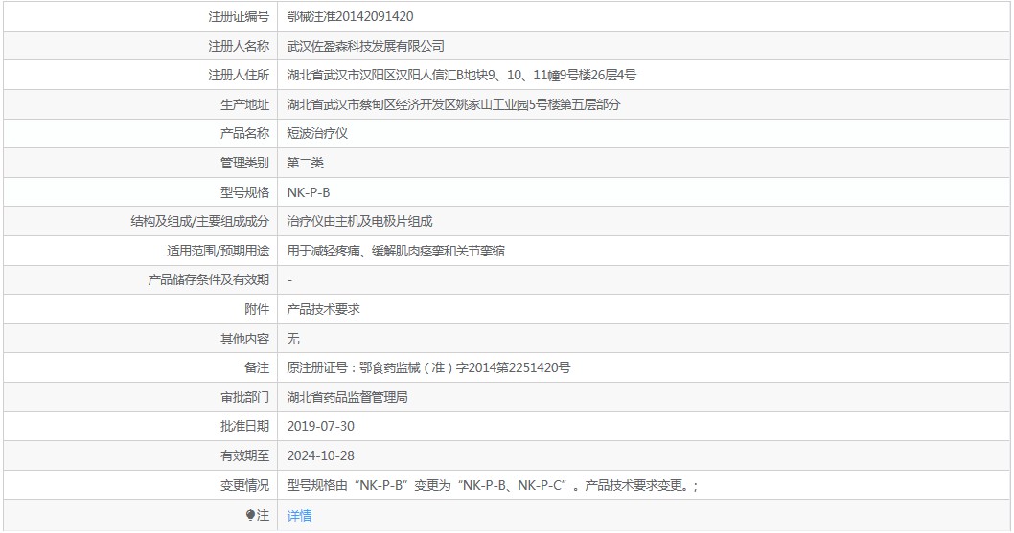Click the 产品名称 label
The image size is (1014, 533).
tap(244, 134)
